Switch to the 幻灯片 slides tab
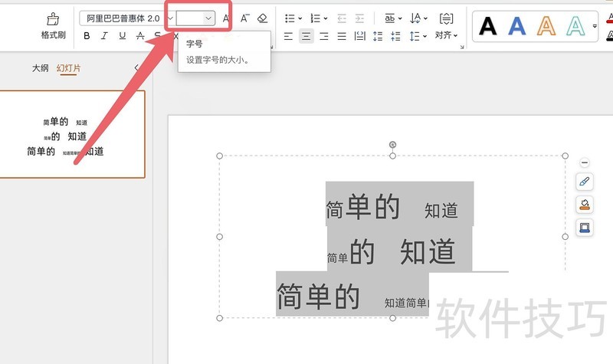This screenshot has height=364, width=613. coord(68,68)
